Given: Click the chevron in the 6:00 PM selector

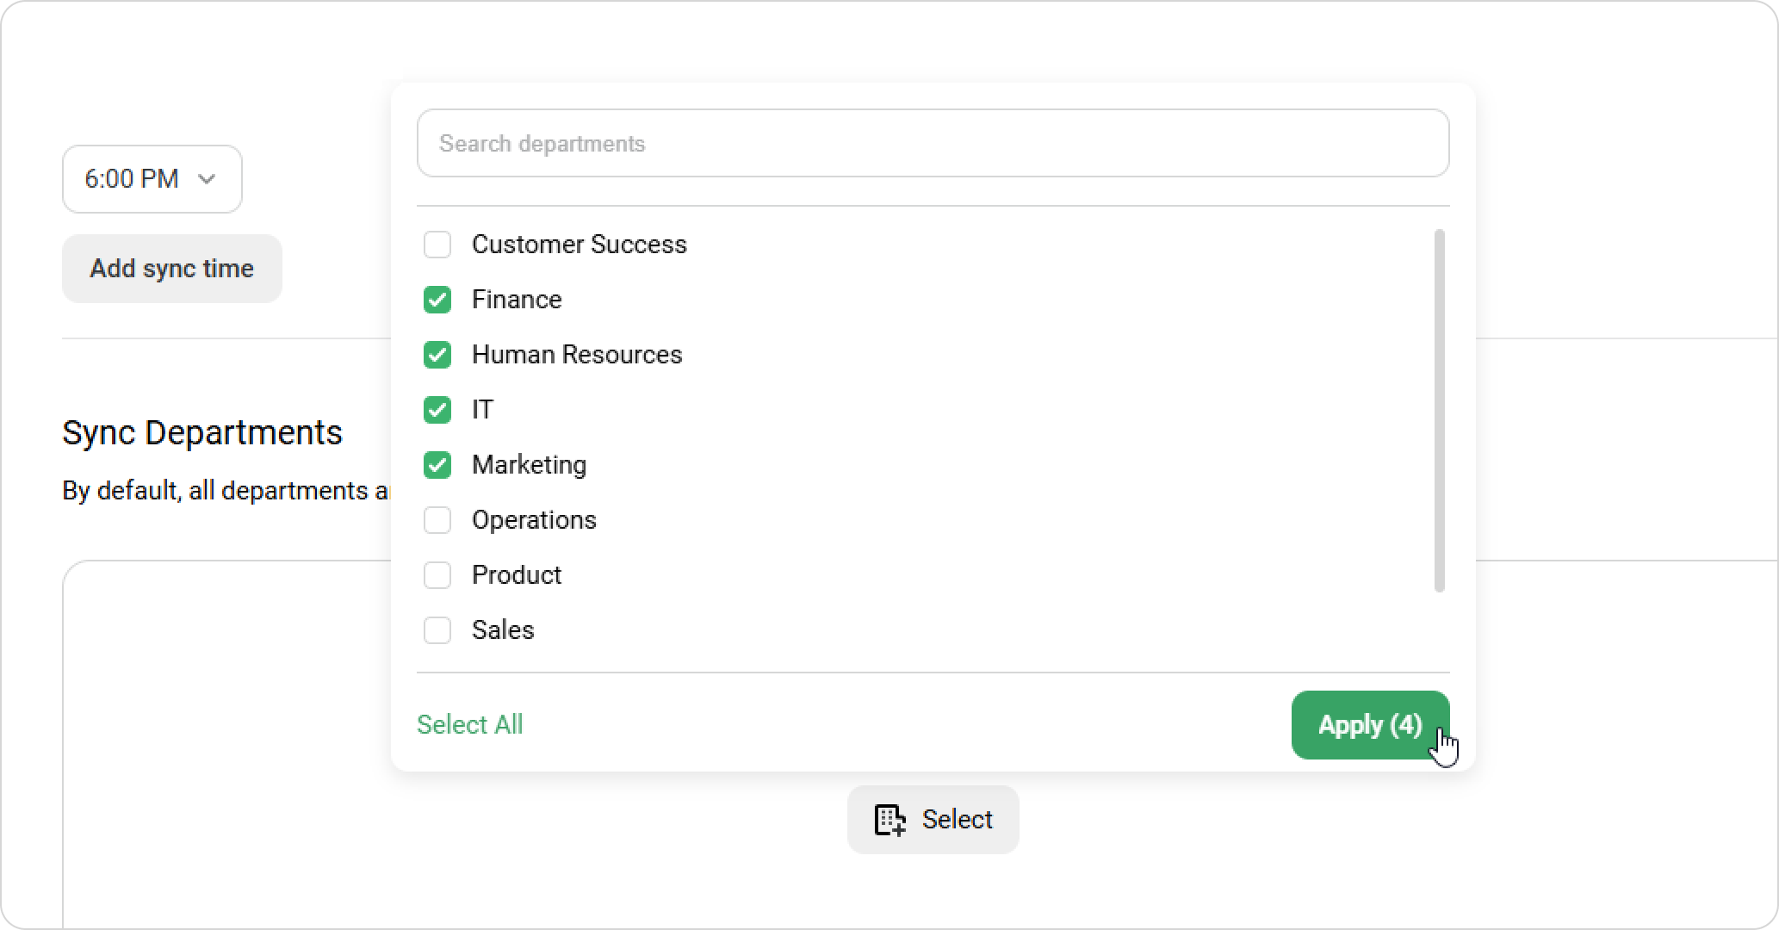Looking at the screenshot, I should [x=207, y=179].
